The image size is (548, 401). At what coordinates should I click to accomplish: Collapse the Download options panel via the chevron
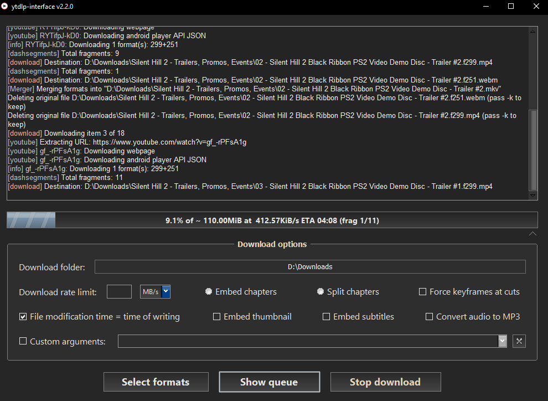(x=533, y=234)
